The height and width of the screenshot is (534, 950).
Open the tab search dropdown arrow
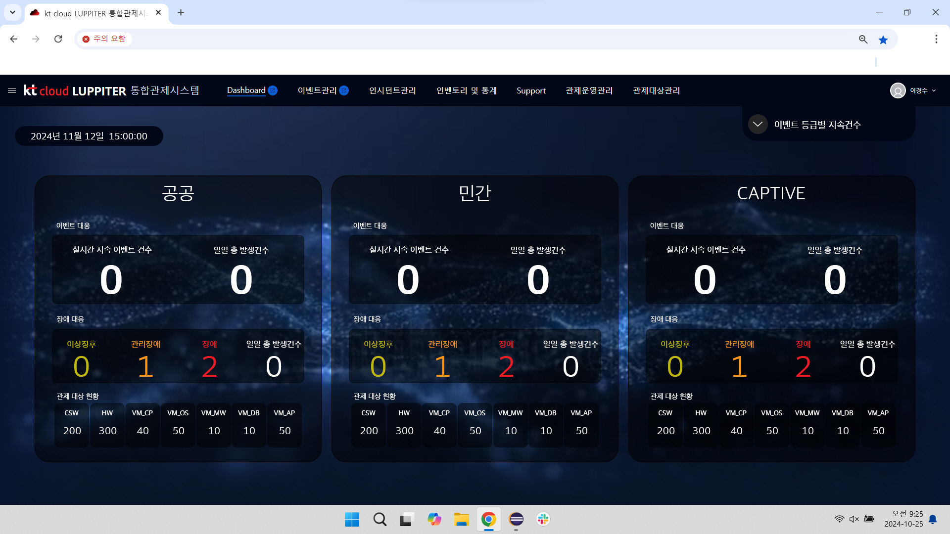click(12, 12)
